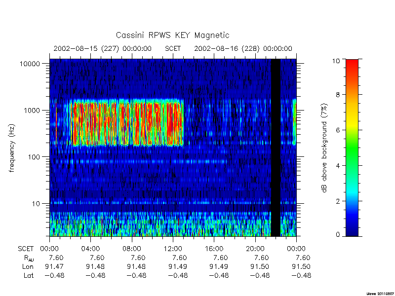Select the end date label 2002-08-16 (228)
The width and height of the screenshot is (395, 296).
pos(227,48)
